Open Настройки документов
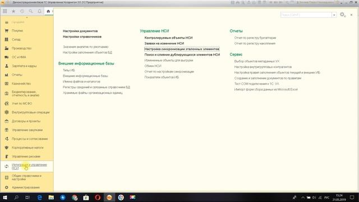 click(x=80, y=31)
